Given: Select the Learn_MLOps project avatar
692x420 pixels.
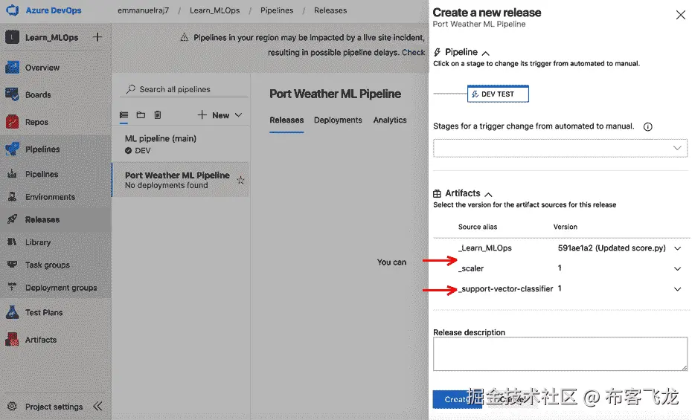Looking at the screenshot, I should coord(13,37).
